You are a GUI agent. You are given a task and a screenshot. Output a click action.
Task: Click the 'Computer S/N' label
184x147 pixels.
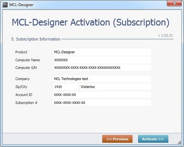point(26,68)
